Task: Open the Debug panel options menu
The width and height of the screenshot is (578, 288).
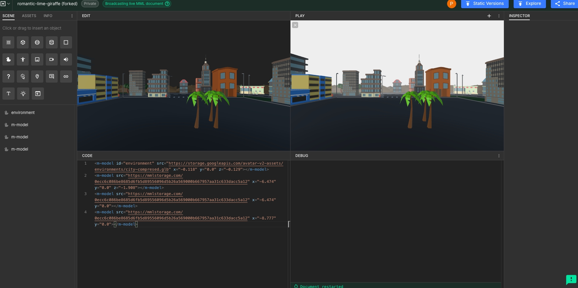Action: click(499, 156)
